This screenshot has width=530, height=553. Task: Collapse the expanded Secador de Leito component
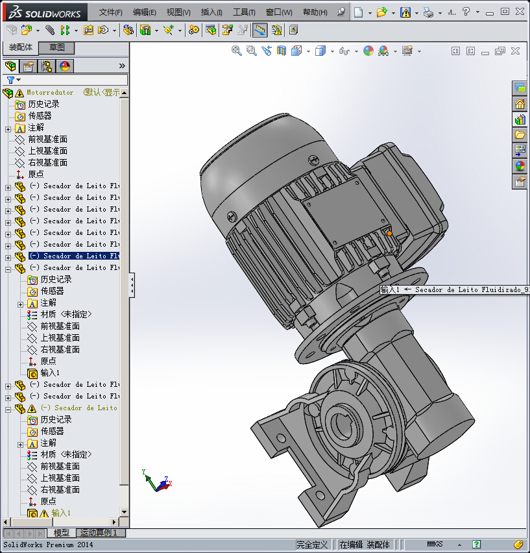click(8, 268)
